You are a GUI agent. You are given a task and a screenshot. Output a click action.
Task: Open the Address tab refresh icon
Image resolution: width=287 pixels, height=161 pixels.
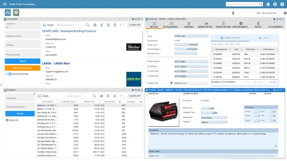click(x=189, y=23)
